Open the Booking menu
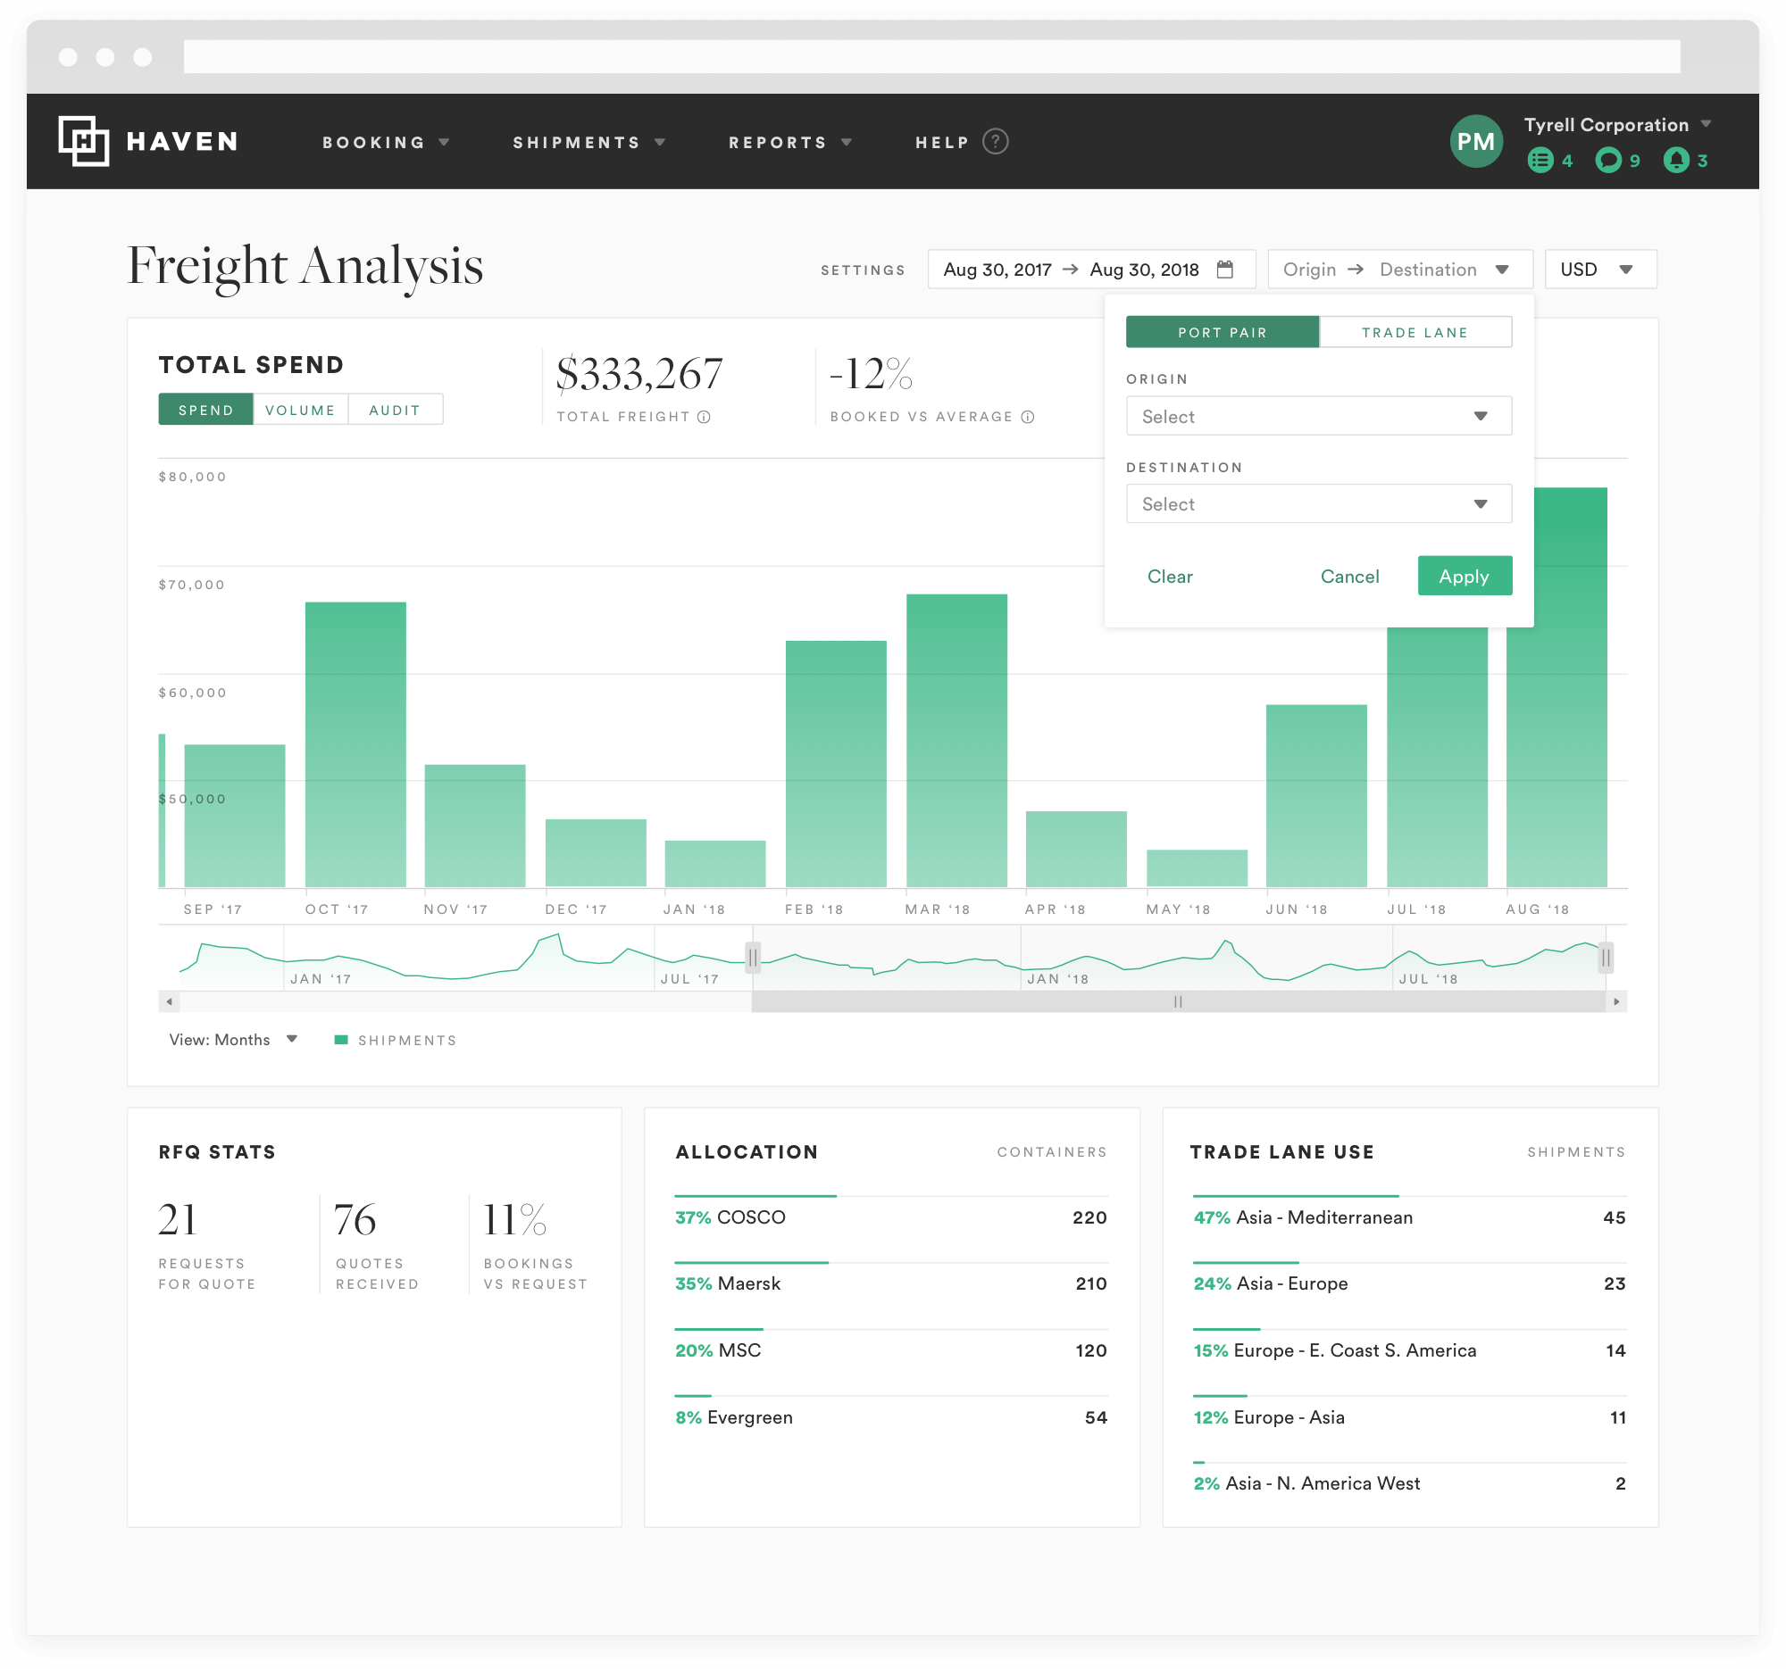The height and width of the screenshot is (1669, 1786). tap(386, 143)
